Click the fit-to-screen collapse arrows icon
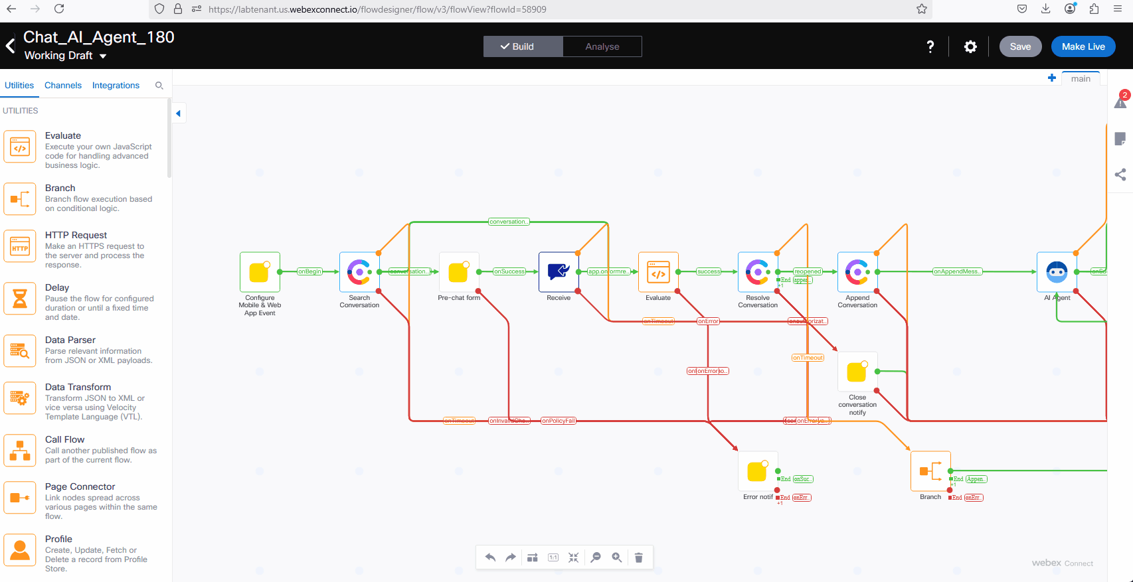 pos(574,557)
